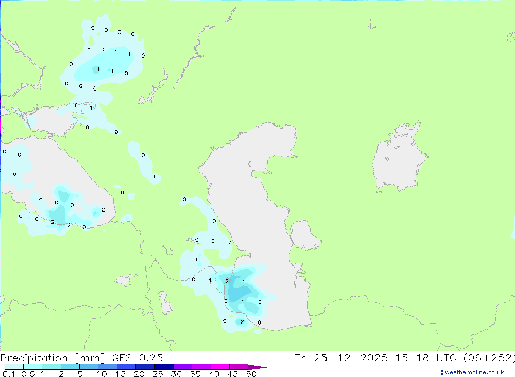This screenshot has height=377, width=515.
Task: Choose the 40–45 mm magenta legend swatch
Action: 220,367
